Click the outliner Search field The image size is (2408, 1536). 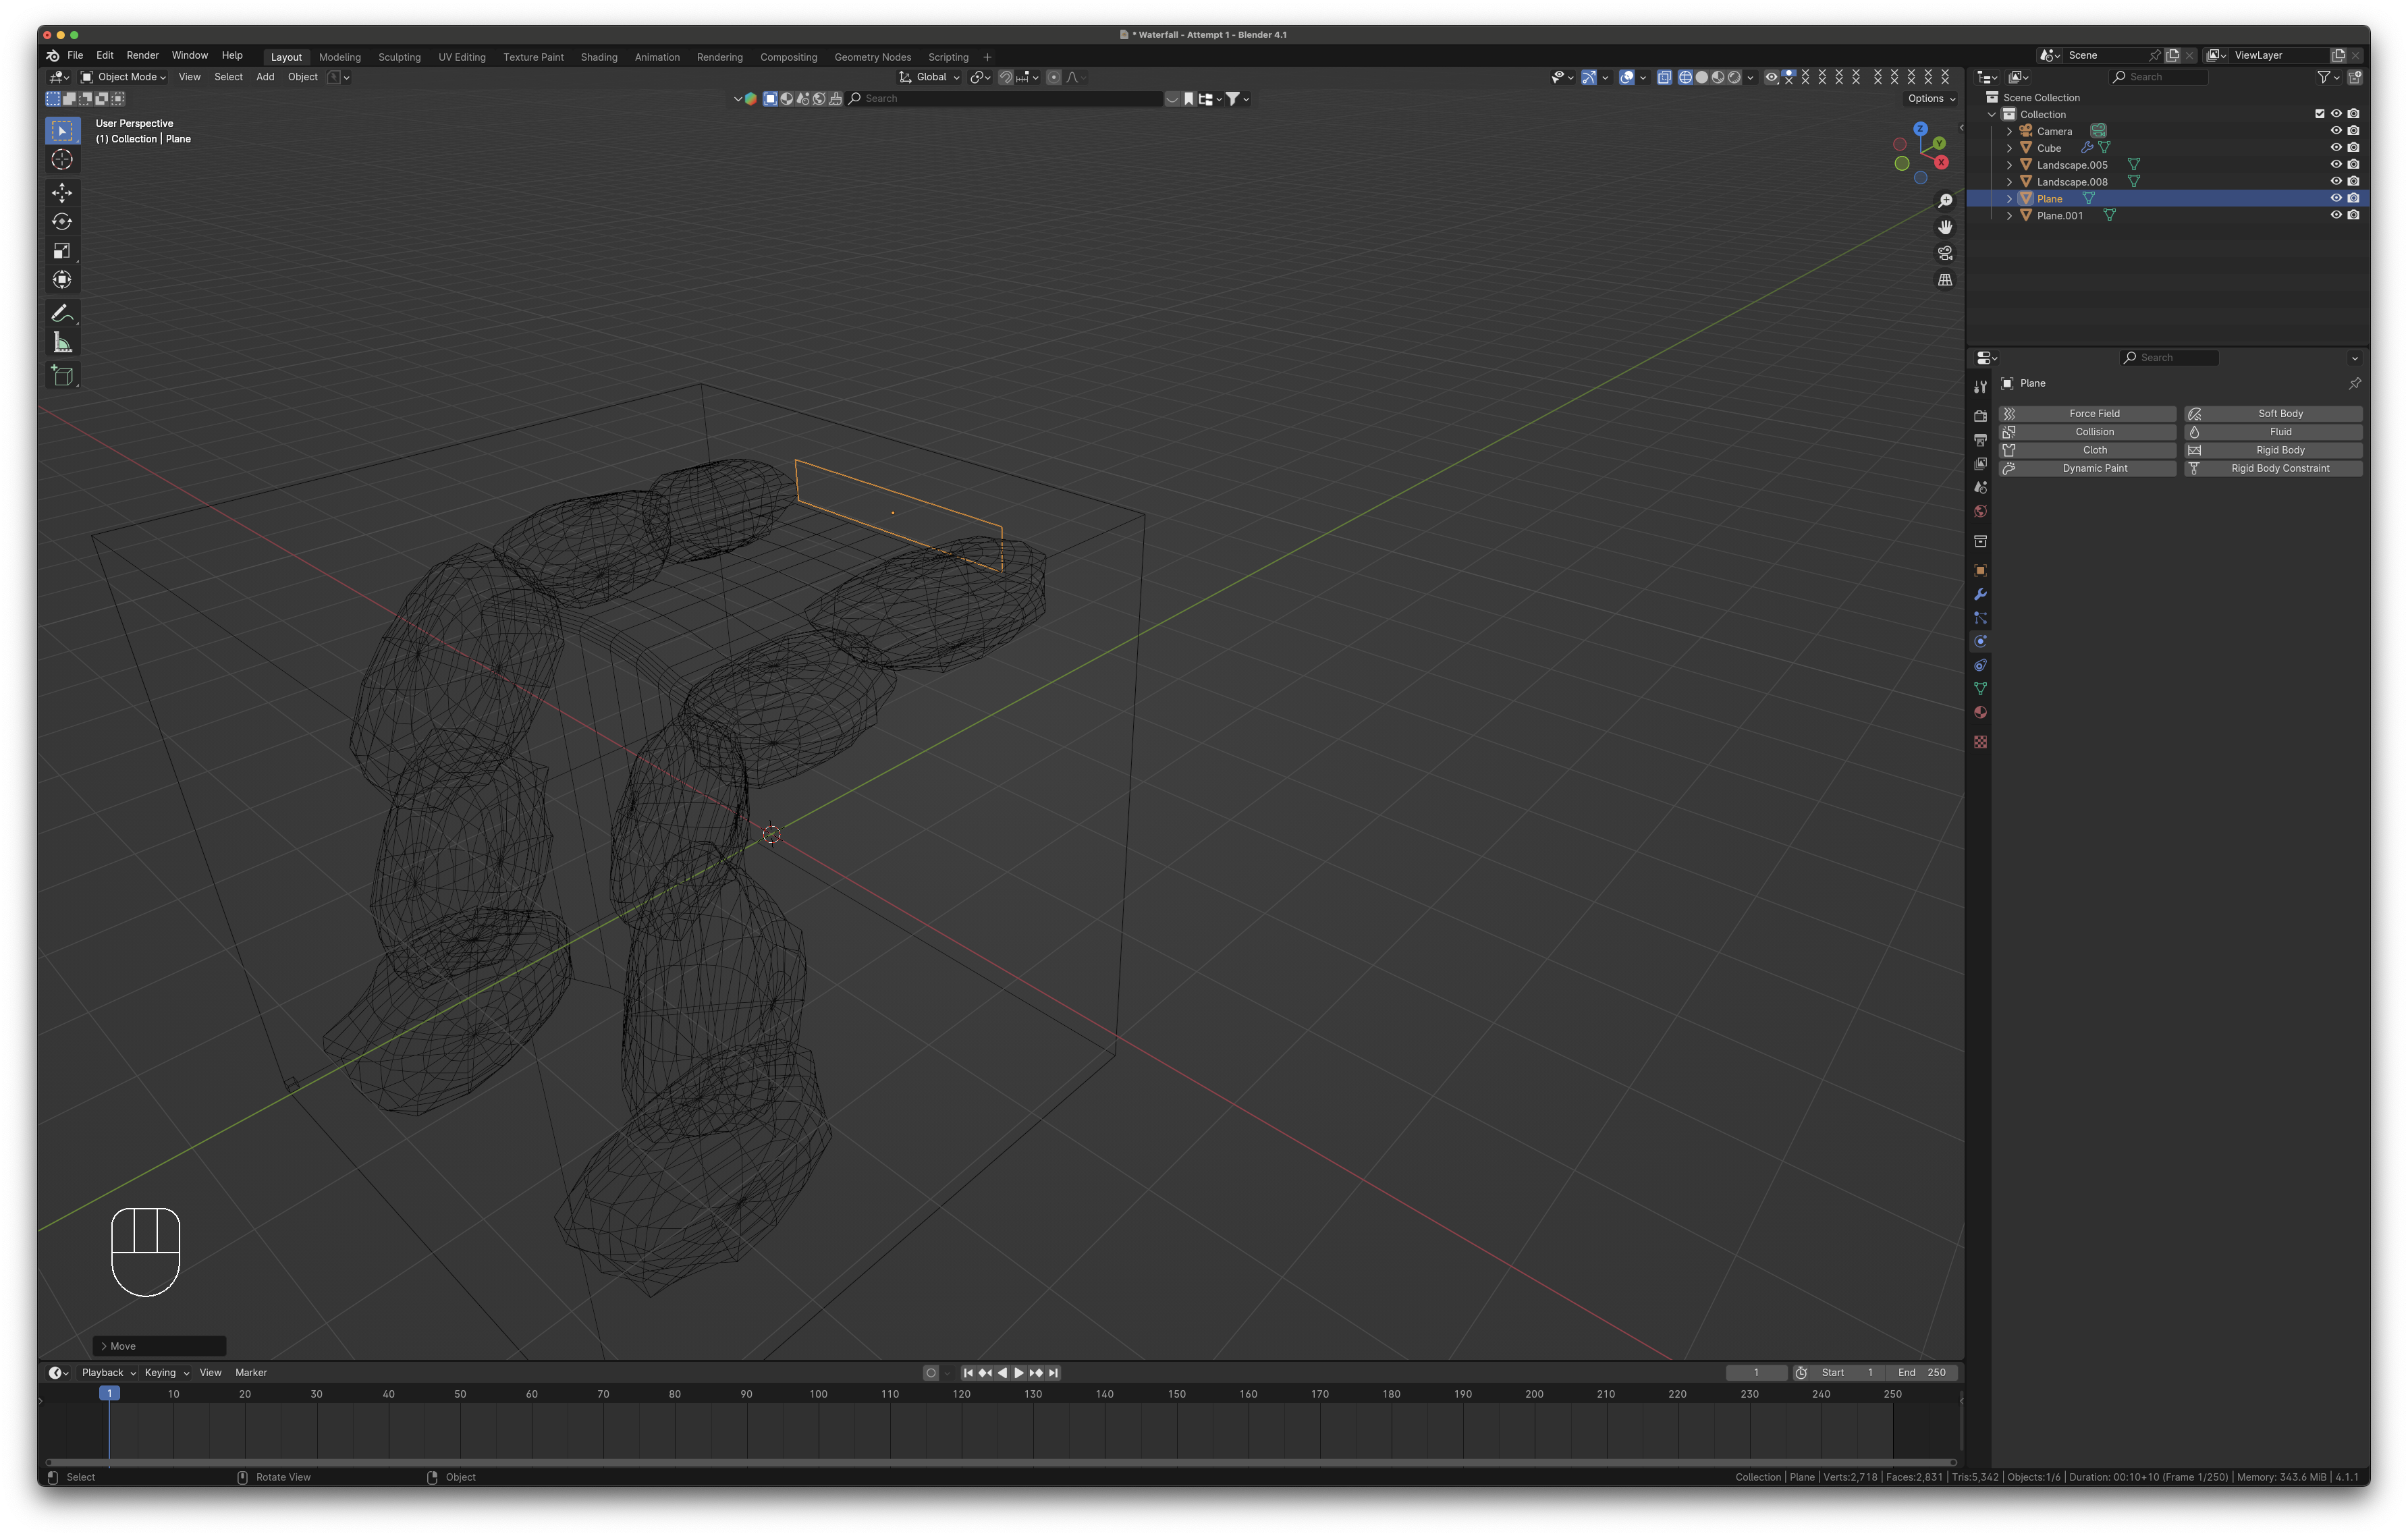[2158, 77]
